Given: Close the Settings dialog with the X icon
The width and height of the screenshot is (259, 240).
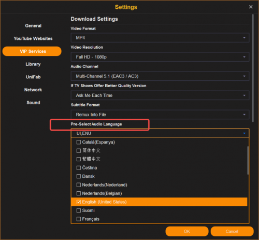Looking at the screenshot, I should click(x=251, y=7).
